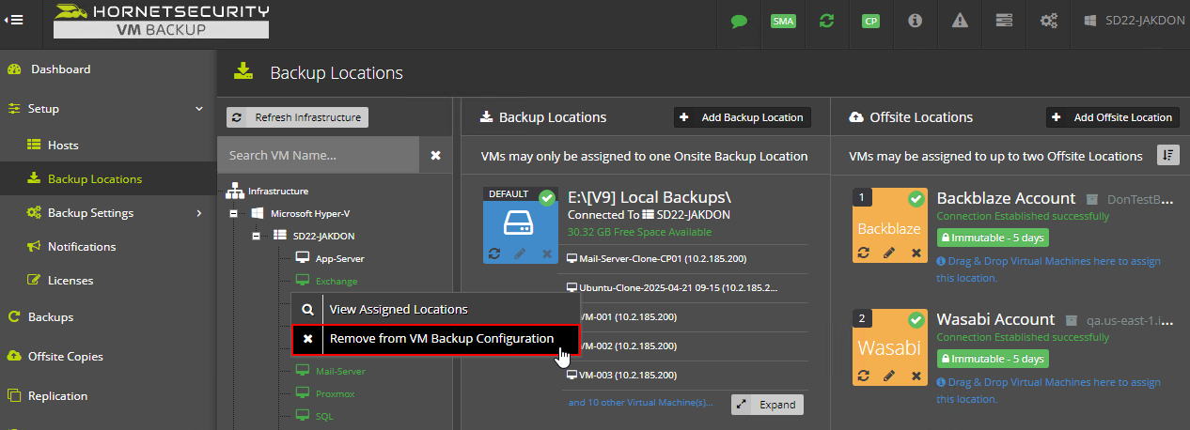The height and width of the screenshot is (430, 1190).
Task: Select the Infrastructure root node
Action: 277,192
